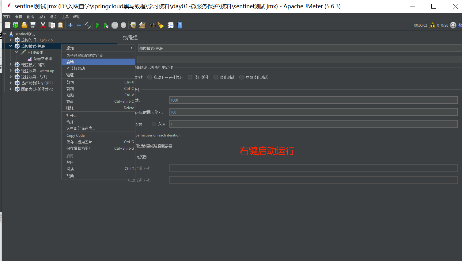The image size is (462, 261).
Task: Click the Clear broom-with-gear icon
Action: 133,25
